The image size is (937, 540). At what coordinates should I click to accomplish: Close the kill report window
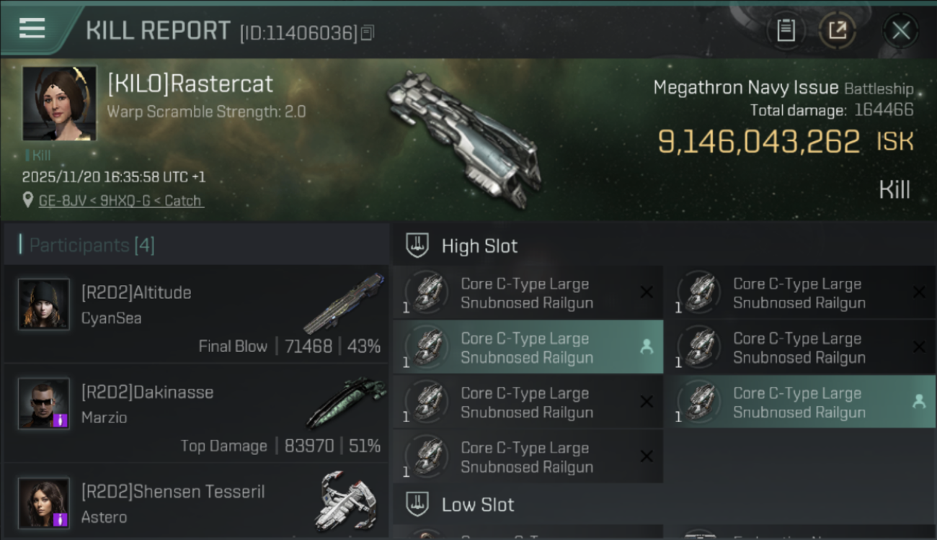coord(900,30)
